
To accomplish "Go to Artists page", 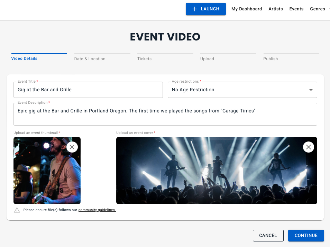I will [x=275, y=9].
